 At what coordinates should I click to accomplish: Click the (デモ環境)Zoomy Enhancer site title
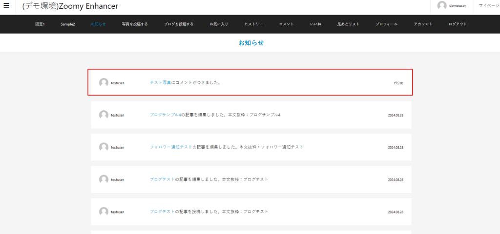point(70,6)
